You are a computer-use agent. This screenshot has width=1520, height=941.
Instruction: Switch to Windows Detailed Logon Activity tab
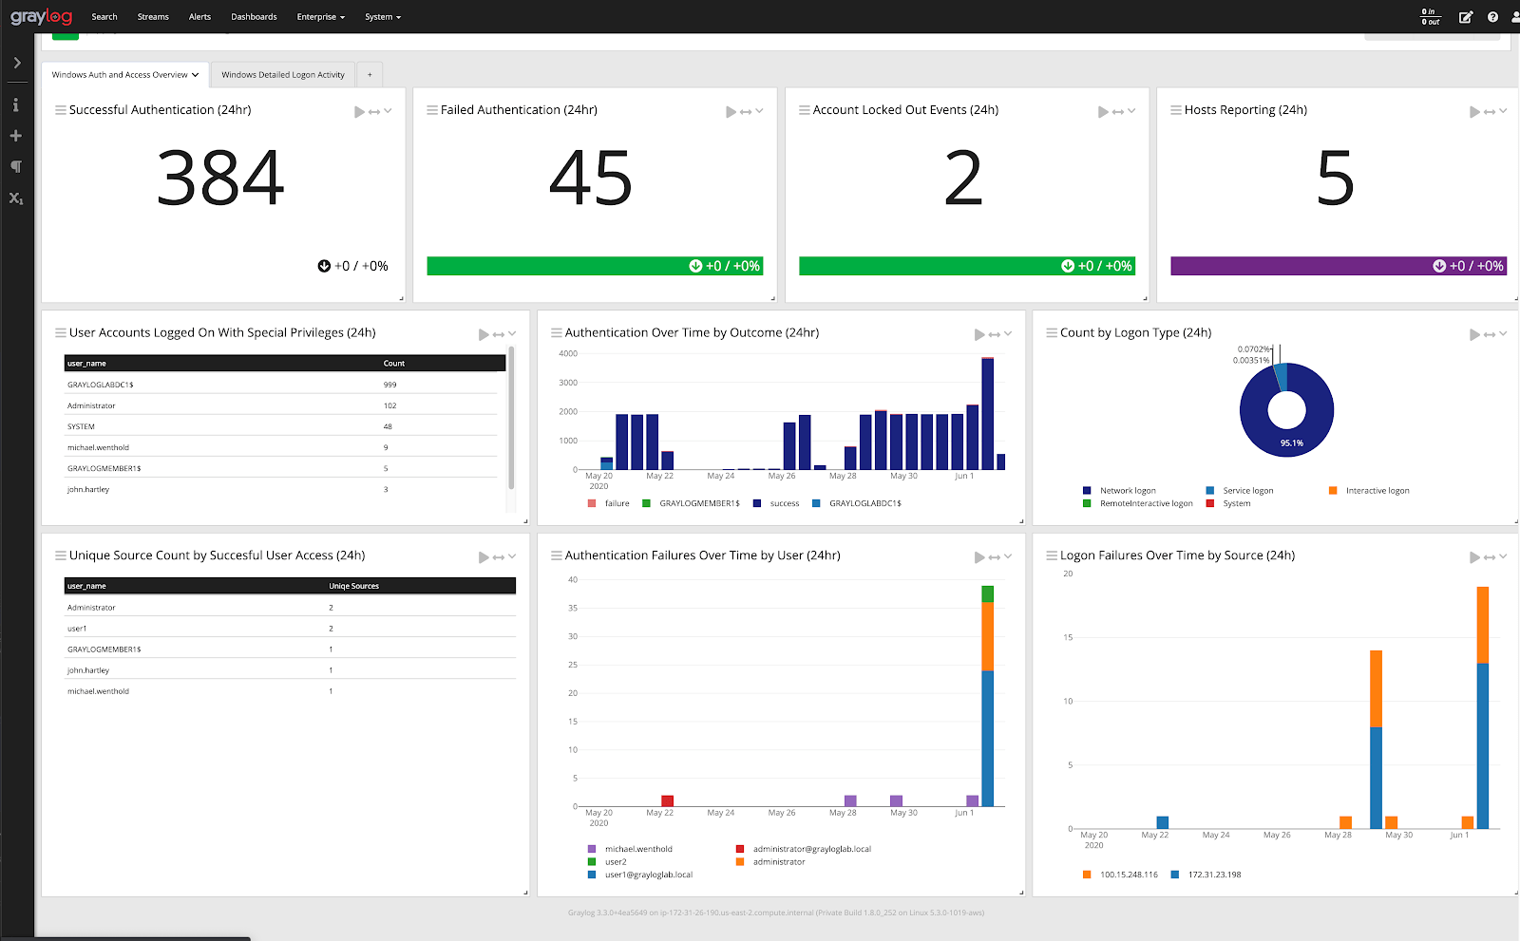(283, 75)
